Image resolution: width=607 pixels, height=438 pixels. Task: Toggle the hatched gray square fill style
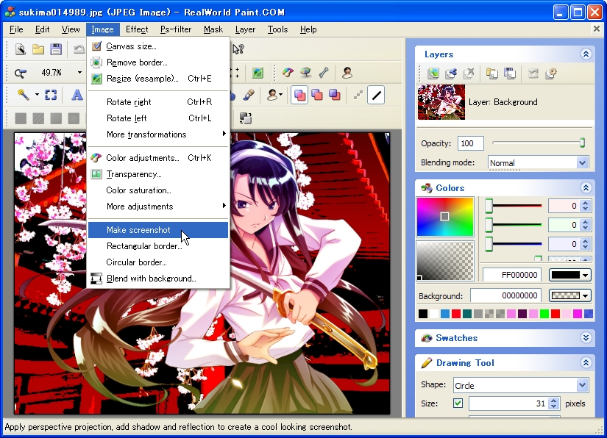point(38,118)
